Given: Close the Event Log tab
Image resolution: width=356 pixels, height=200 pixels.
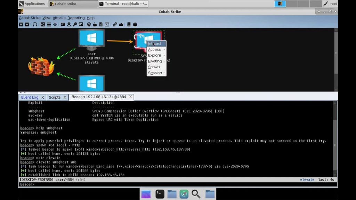Looking at the screenshot, I should (x=42, y=97).
